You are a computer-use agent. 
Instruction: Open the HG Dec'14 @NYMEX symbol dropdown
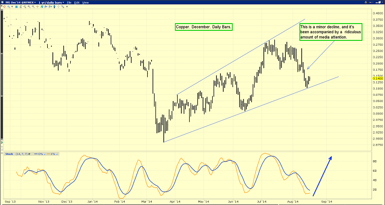coord(18,3)
